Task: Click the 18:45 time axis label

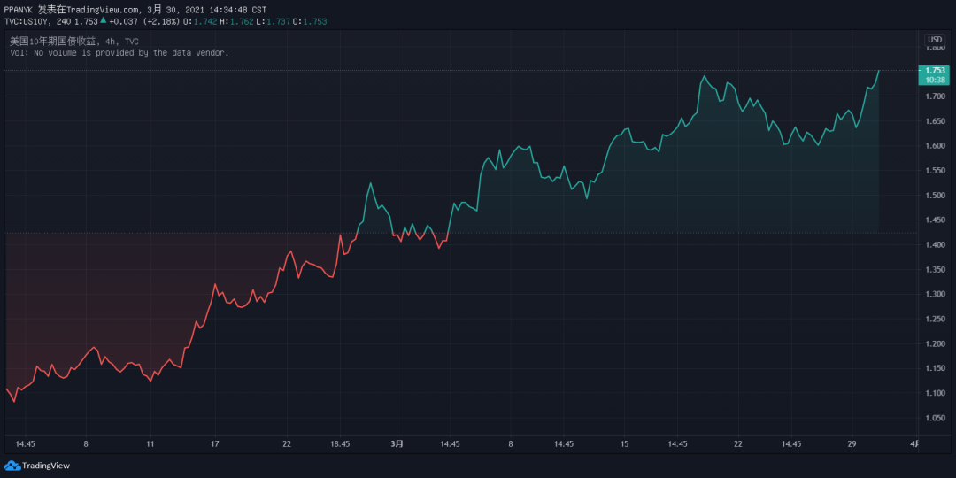Action: pyautogui.click(x=339, y=443)
